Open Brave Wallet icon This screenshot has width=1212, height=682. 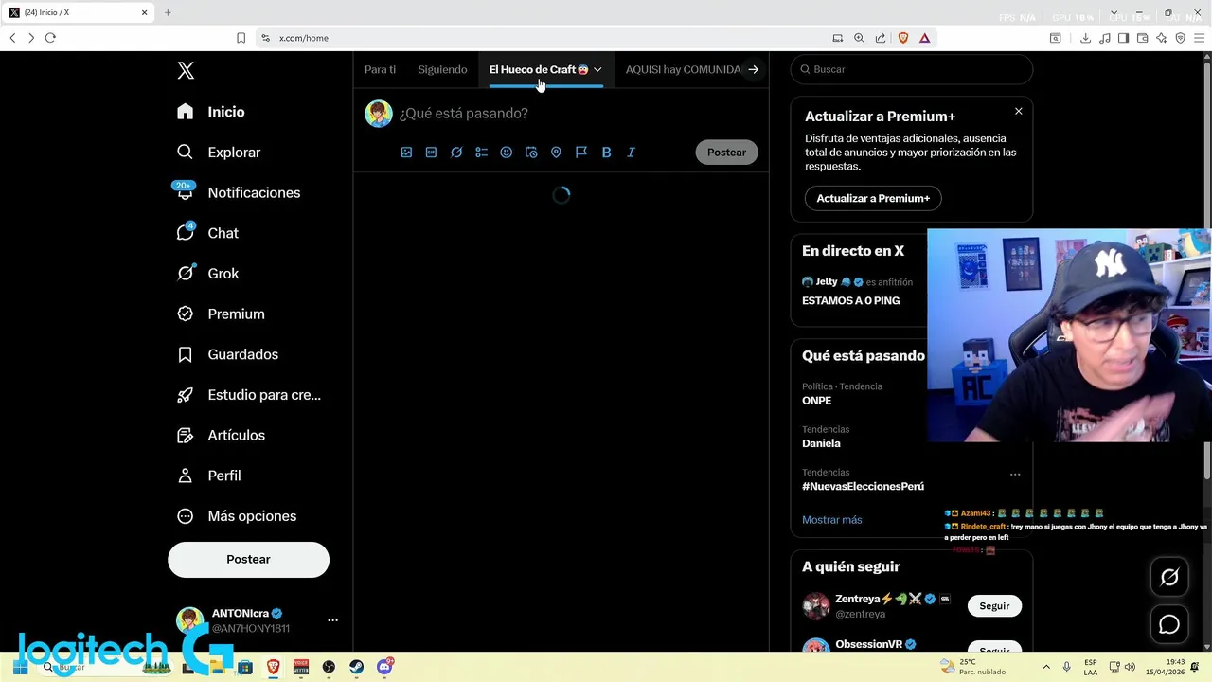pyautogui.click(x=1142, y=38)
